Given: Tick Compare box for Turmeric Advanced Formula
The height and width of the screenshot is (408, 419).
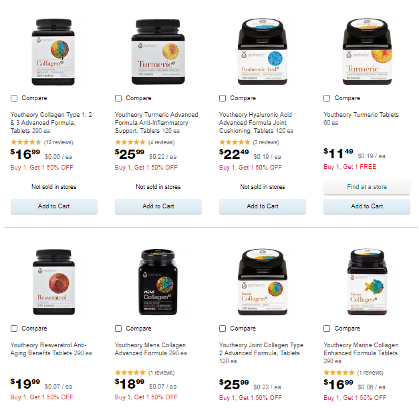Looking at the screenshot, I should pyautogui.click(x=118, y=98).
